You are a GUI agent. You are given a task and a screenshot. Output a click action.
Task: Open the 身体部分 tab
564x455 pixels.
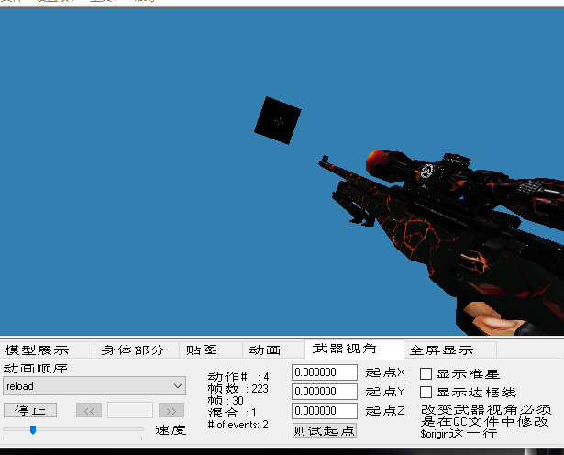pos(137,350)
